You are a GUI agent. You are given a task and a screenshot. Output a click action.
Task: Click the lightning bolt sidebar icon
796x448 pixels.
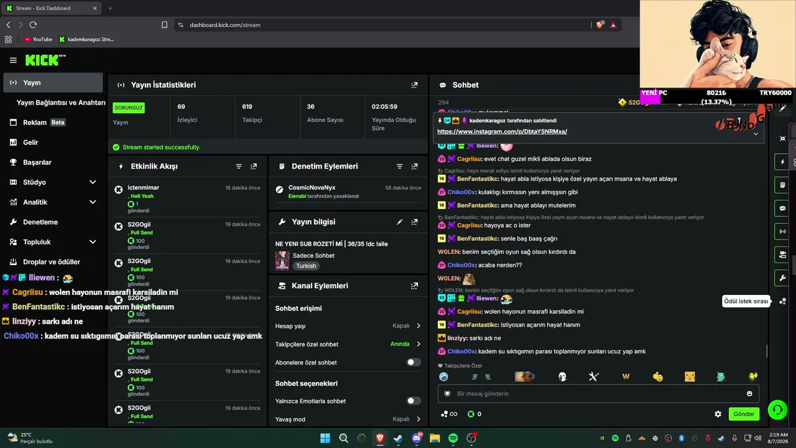click(783, 162)
